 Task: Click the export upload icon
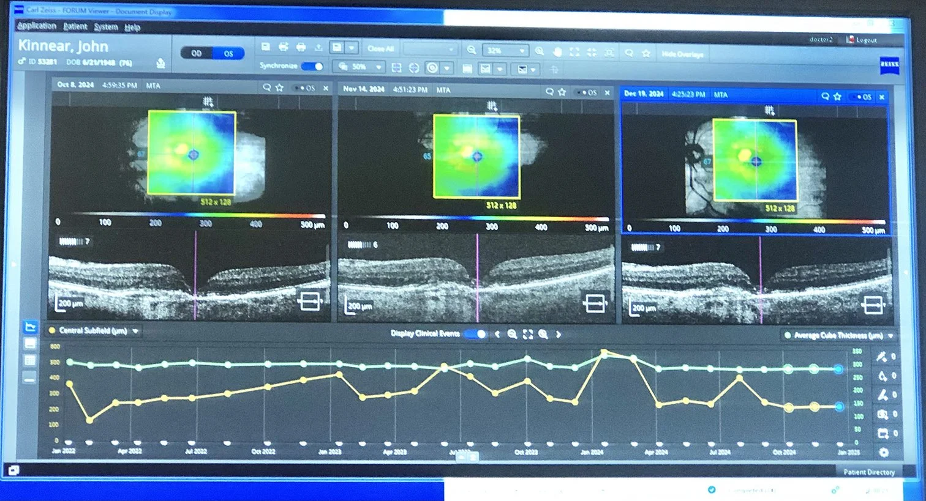click(318, 48)
